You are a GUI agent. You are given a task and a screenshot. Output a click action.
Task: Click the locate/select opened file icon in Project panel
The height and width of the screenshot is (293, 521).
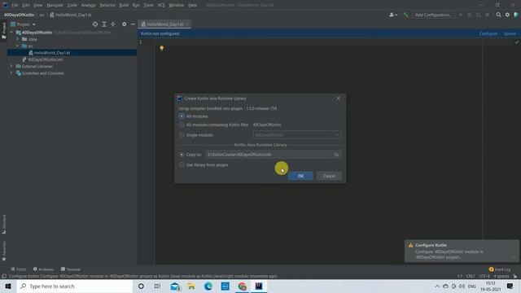[x=95, y=24]
